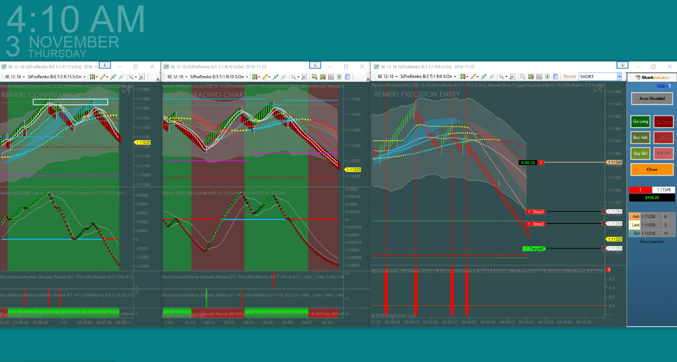Viewport: 677px width, 362px height.
Task: Click the Sell Ask button
Action: click(664, 138)
